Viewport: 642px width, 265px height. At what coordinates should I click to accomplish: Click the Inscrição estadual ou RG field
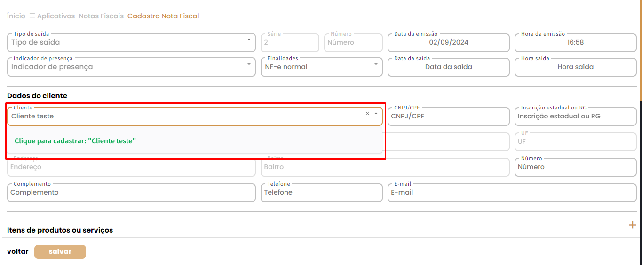pyautogui.click(x=575, y=116)
